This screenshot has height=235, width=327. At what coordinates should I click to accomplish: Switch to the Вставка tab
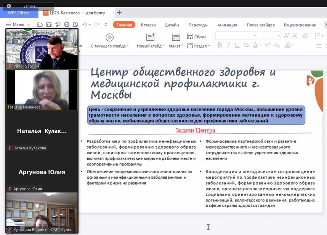point(148,25)
